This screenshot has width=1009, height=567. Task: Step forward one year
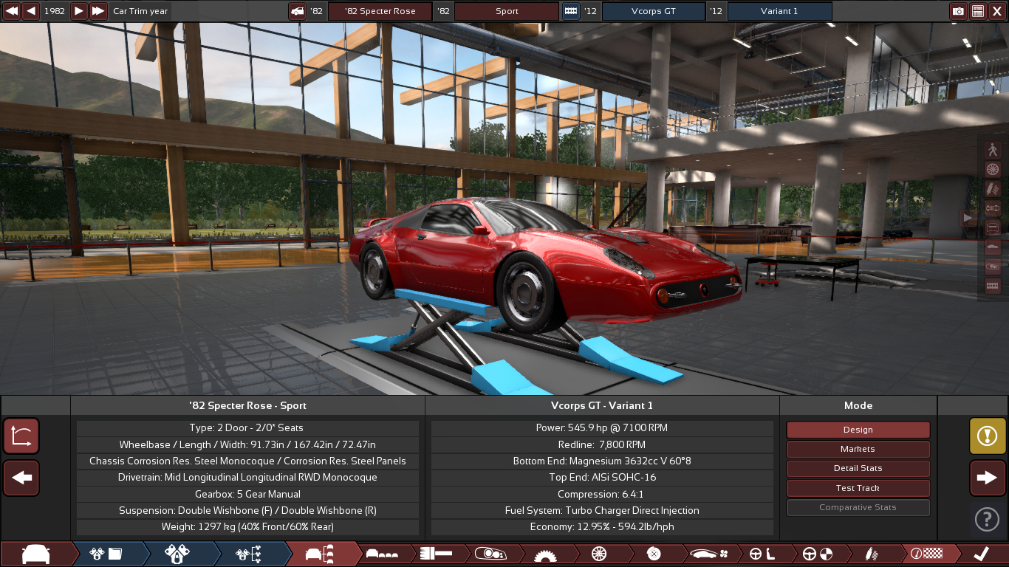click(79, 11)
